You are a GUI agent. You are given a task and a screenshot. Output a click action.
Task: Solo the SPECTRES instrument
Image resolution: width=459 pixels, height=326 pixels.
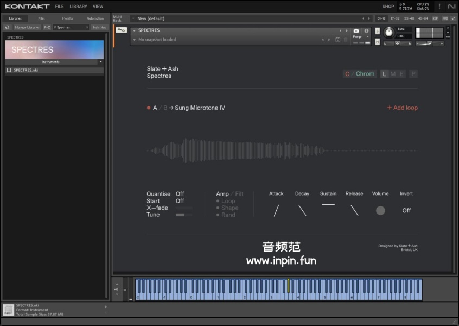click(378, 30)
